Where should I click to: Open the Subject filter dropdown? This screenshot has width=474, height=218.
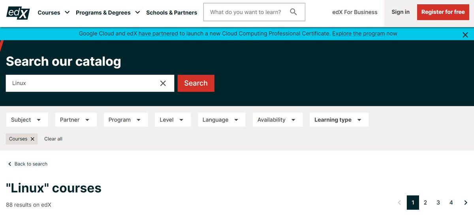pos(27,120)
